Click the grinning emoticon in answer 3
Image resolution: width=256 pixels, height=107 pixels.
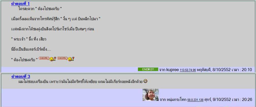coord(145,81)
